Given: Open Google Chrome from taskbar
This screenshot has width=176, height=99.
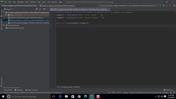Looking at the screenshot, I should [79, 97].
